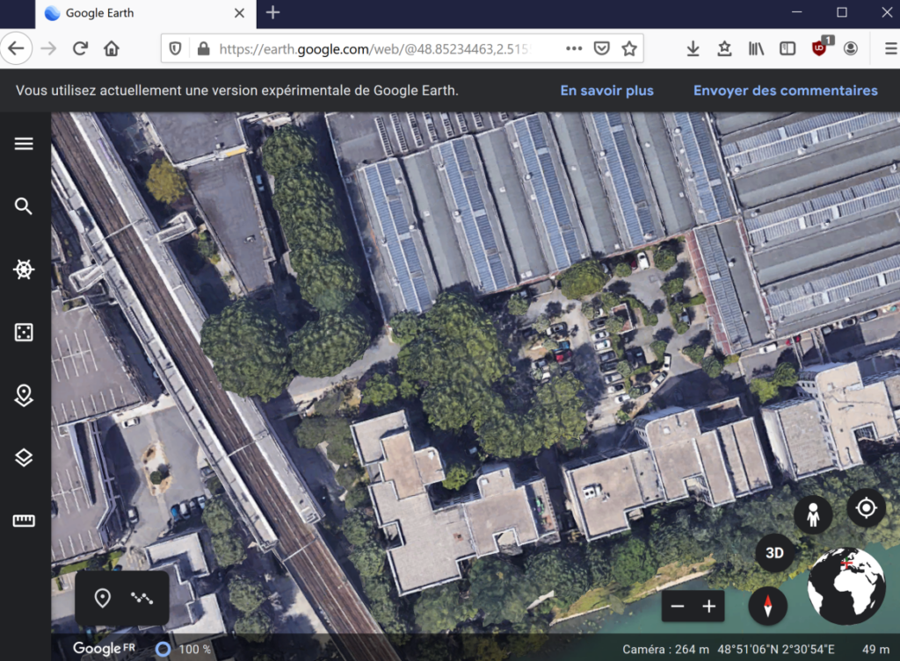Screen dimensions: 900x661
Task: Select the Measure distance ruler tool
Action: point(24,518)
